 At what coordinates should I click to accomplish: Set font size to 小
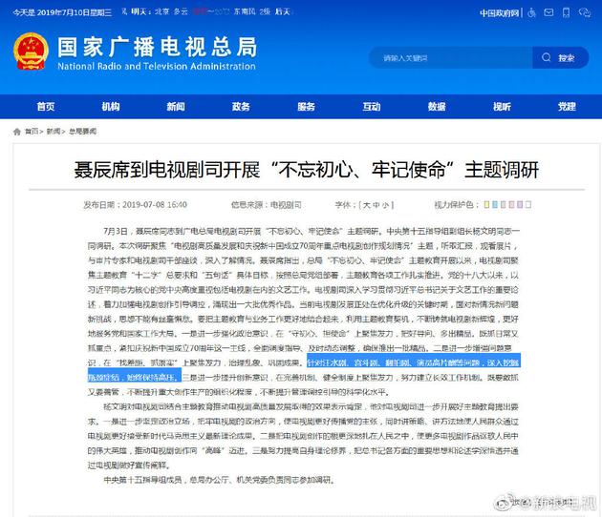[385, 205]
